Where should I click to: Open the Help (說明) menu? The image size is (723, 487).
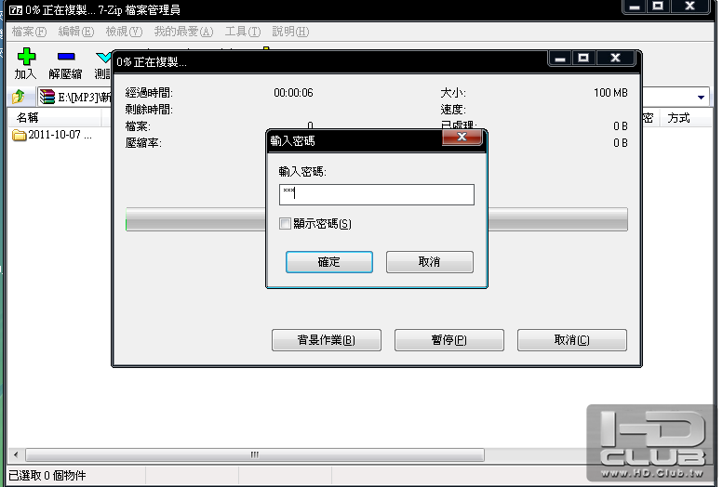coord(290,32)
